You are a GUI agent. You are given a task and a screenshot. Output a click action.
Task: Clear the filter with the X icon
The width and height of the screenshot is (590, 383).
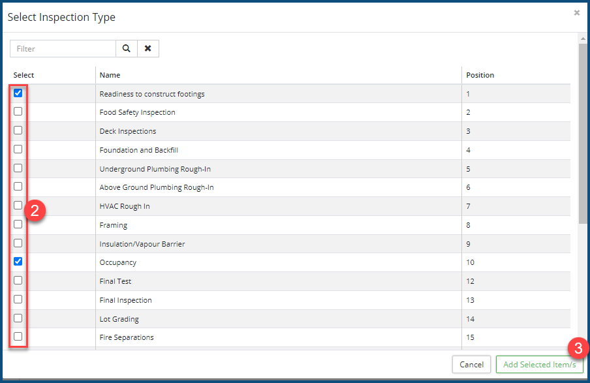point(148,49)
